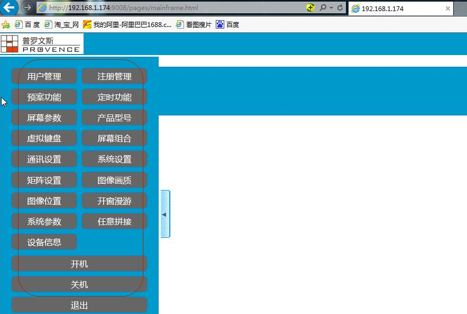The width and height of the screenshot is (467, 314).
Task: Open 系统参数 menu button
Action: tap(44, 221)
